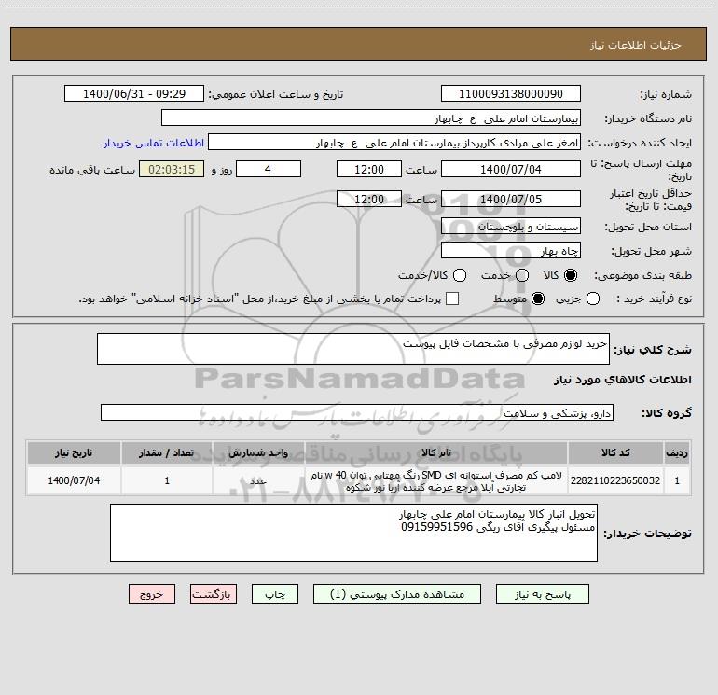Click the requester field اصغر علی مرادی
The width and height of the screenshot is (718, 695).
[x=394, y=143]
